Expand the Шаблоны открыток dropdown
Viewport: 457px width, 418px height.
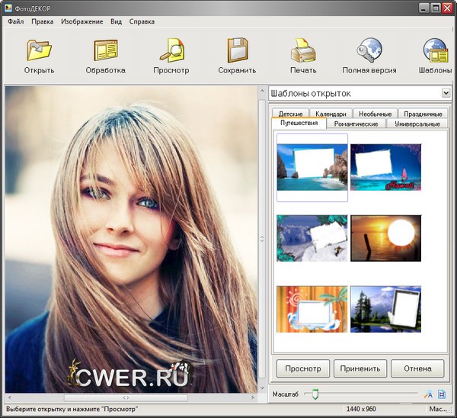(446, 93)
